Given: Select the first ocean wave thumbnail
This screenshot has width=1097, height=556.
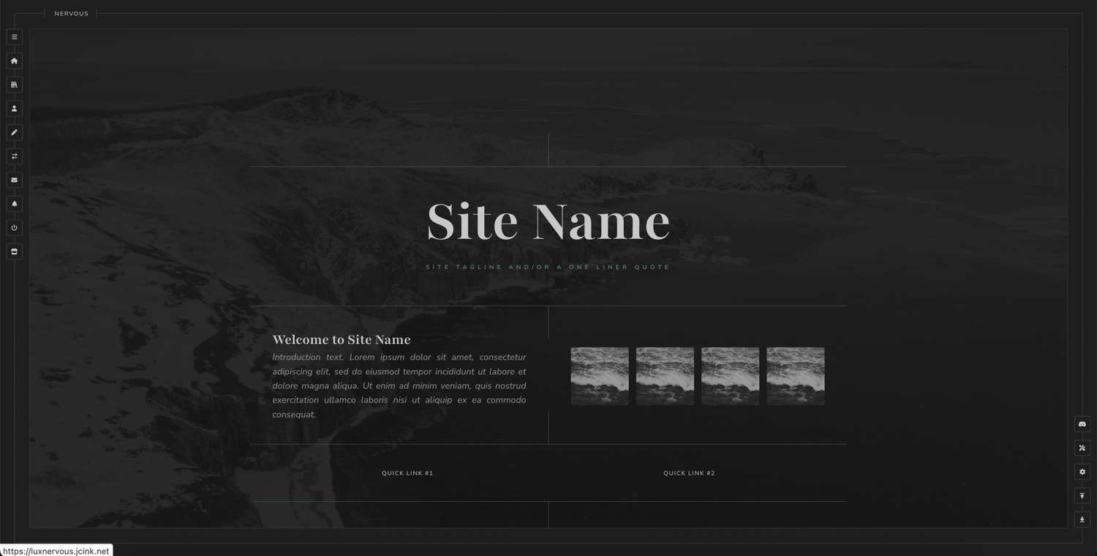Looking at the screenshot, I should tap(600, 376).
